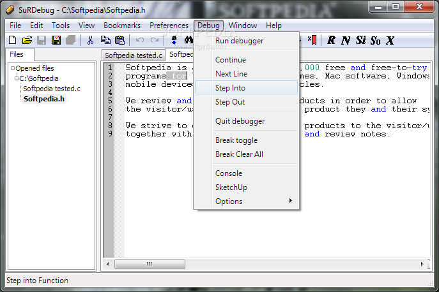
Task: Collapse the Opened files tree node
Action: (13, 68)
